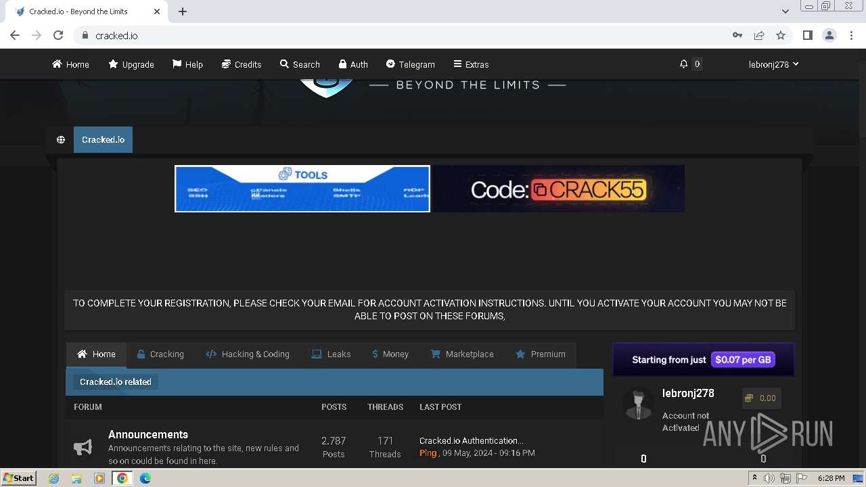This screenshot has width=866, height=487.
Task: Click the POSTS column header
Action: 334,407
